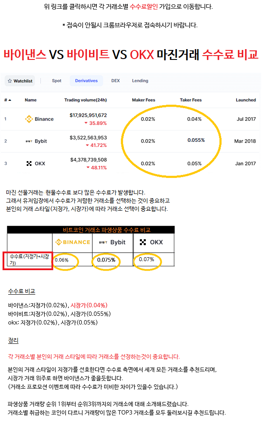Click the Watchlist star icon

tap(10, 81)
